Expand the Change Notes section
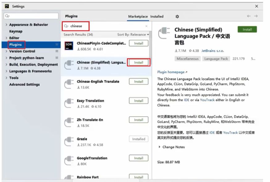 click(x=159, y=147)
